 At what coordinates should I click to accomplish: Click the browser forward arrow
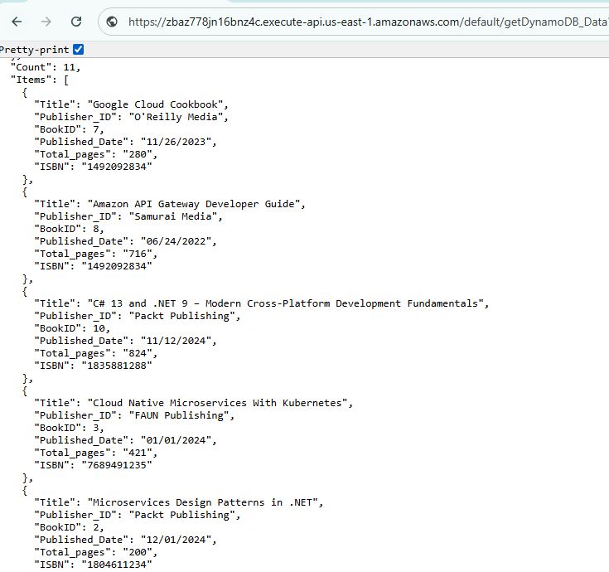coord(46,22)
